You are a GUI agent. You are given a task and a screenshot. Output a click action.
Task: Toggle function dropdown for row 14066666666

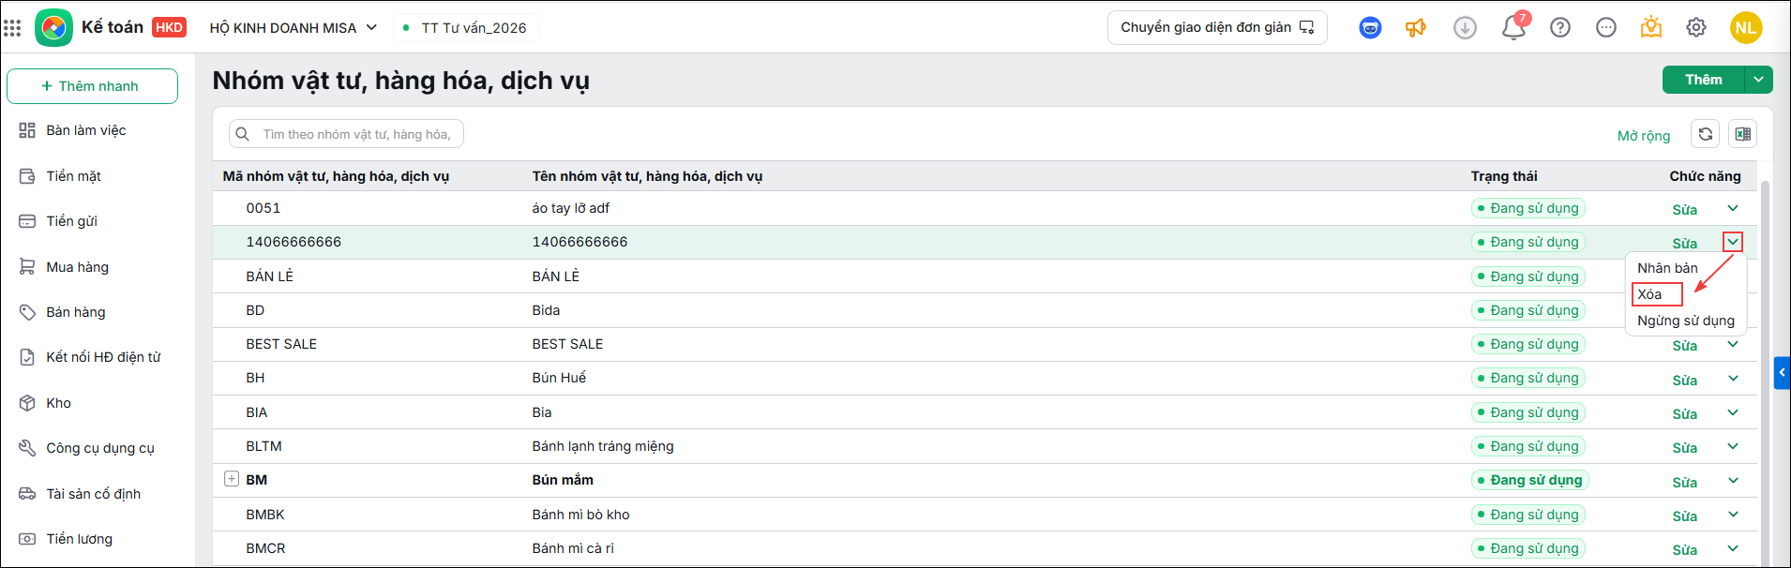point(1733,242)
